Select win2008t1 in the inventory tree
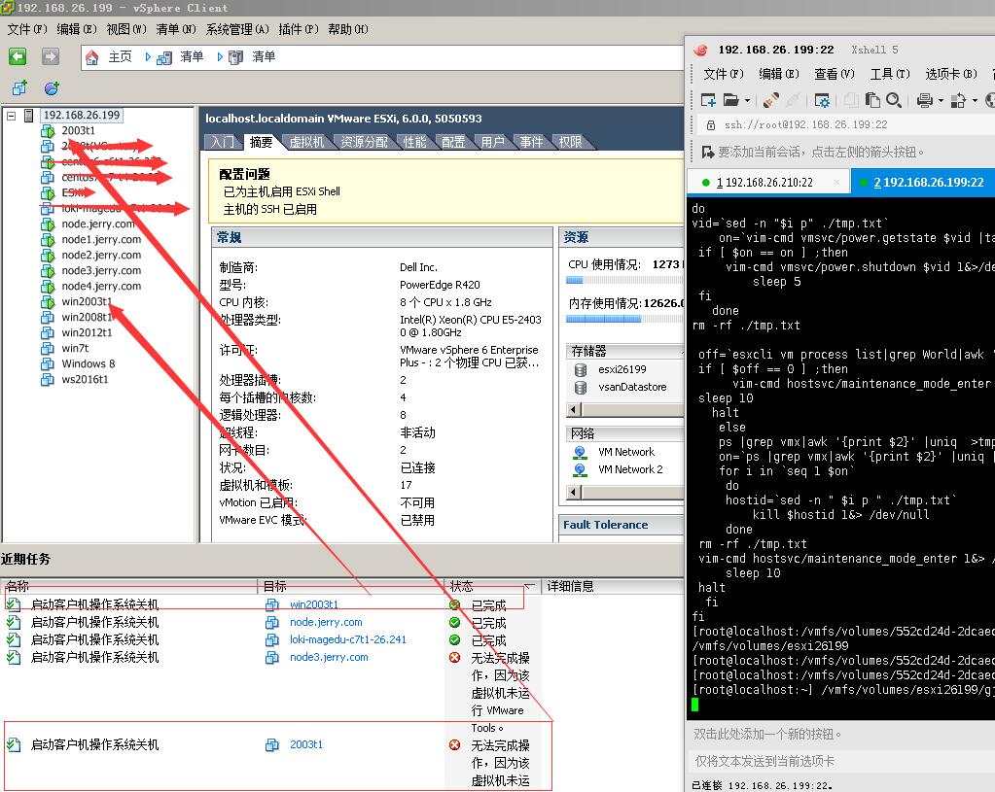Image resolution: width=995 pixels, height=792 pixels. (x=87, y=317)
